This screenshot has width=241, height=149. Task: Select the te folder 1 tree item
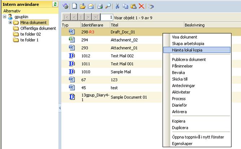29,40
